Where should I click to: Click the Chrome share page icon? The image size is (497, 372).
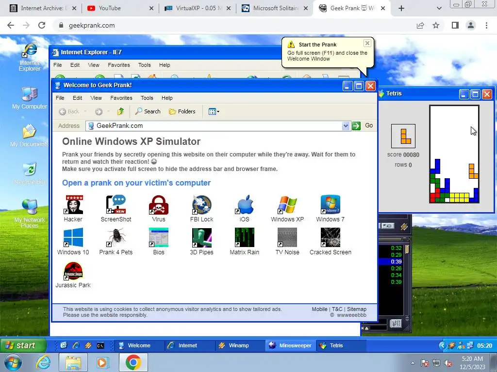coord(420,25)
